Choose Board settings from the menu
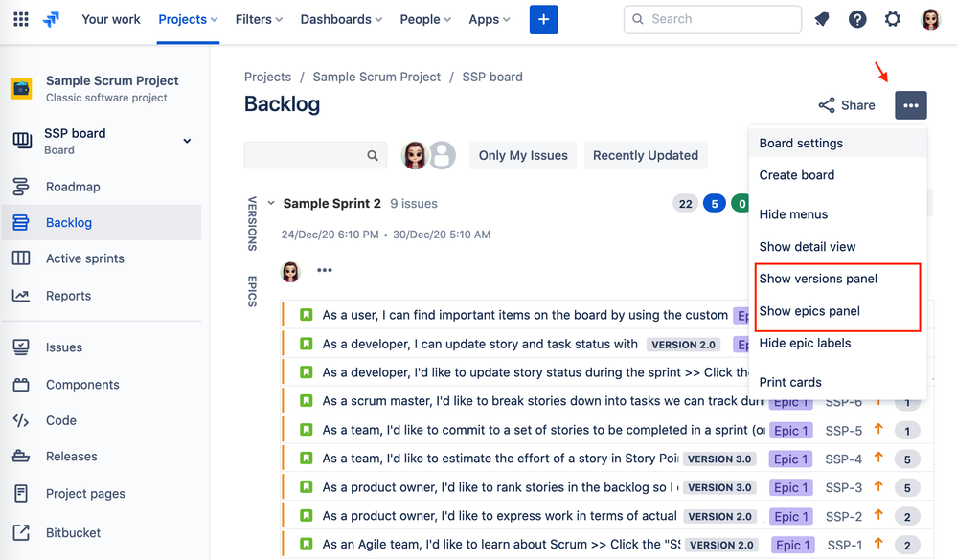Image resolution: width=957 pixels, height=560 pixels. point(801,143)
